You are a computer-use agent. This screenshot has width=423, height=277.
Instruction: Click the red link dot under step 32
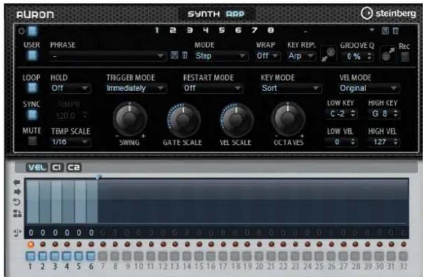click(404, 244)
